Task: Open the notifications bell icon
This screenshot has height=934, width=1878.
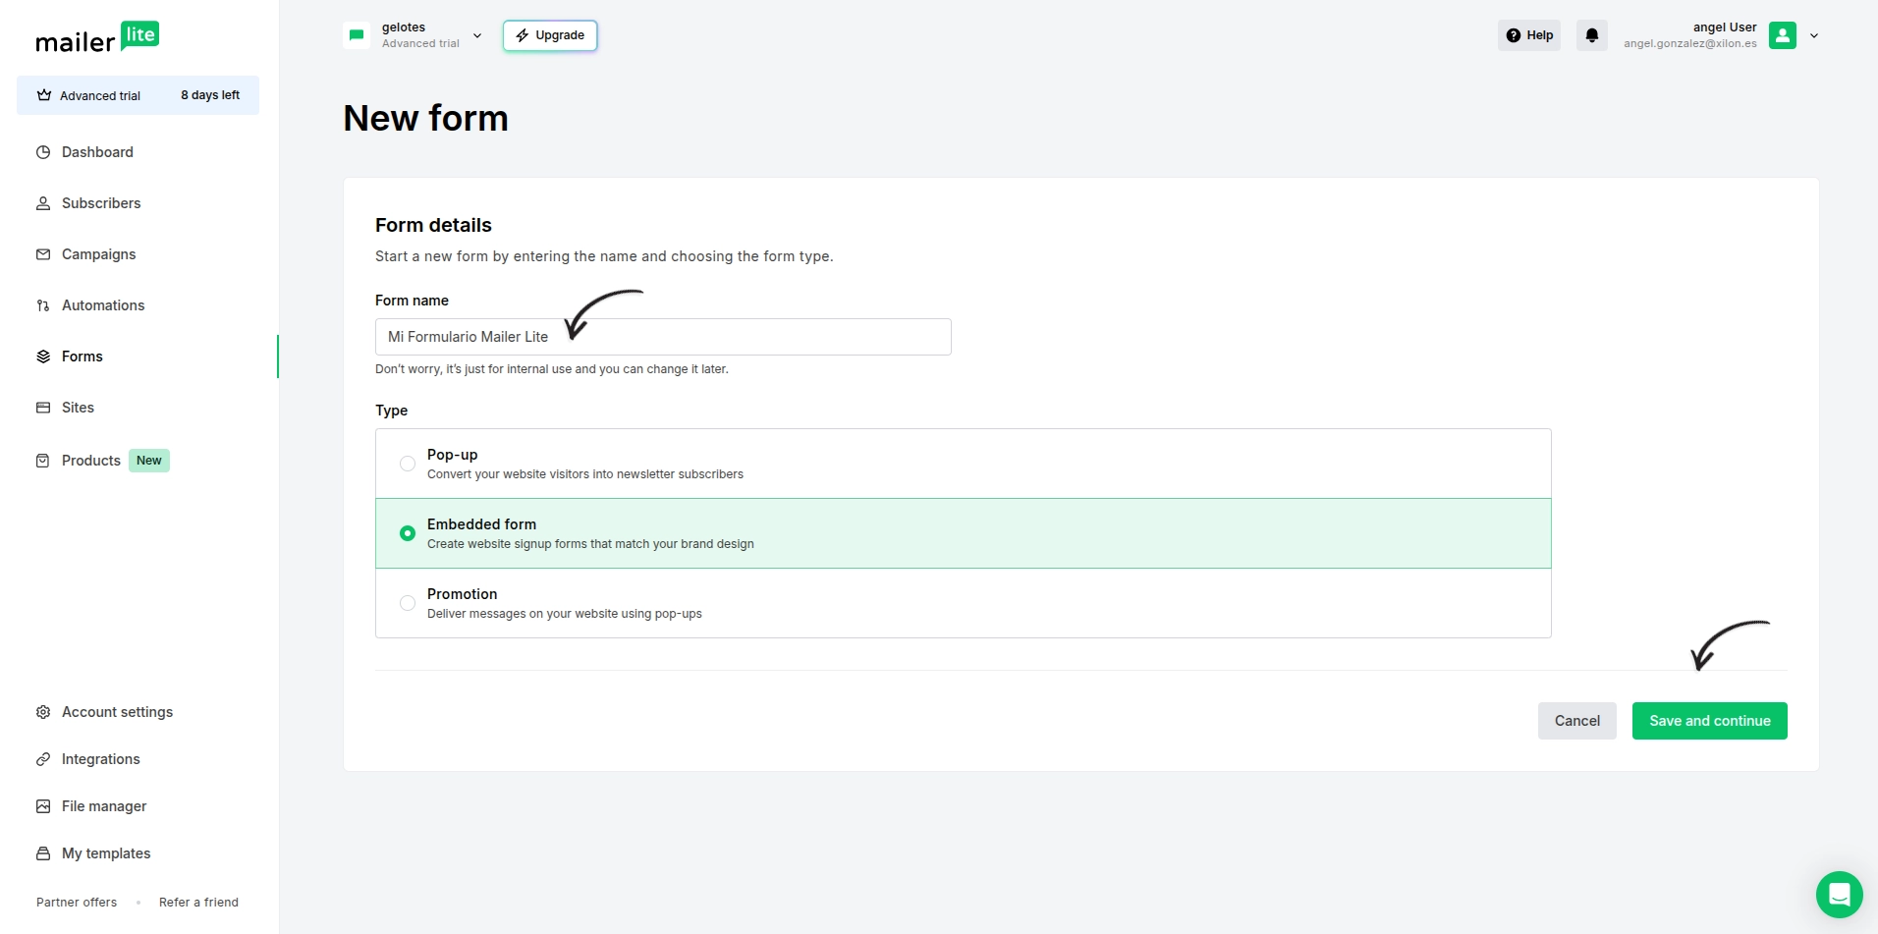Action: [x=1591, y=35]
